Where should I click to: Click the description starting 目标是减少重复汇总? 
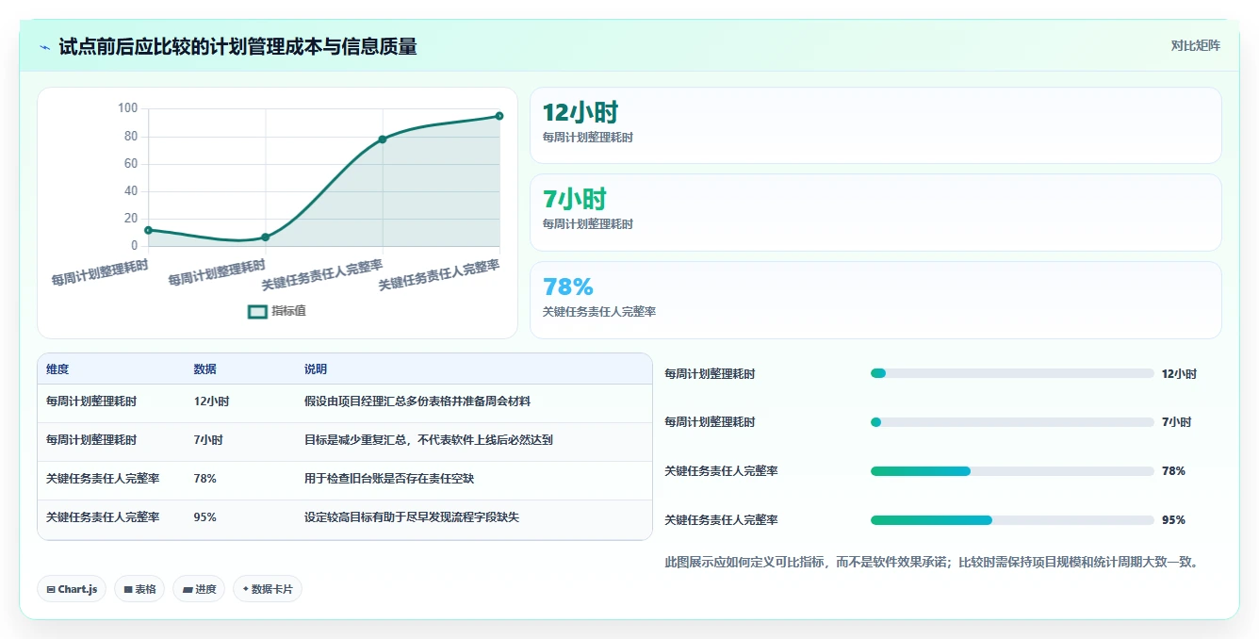click(429, 440)
